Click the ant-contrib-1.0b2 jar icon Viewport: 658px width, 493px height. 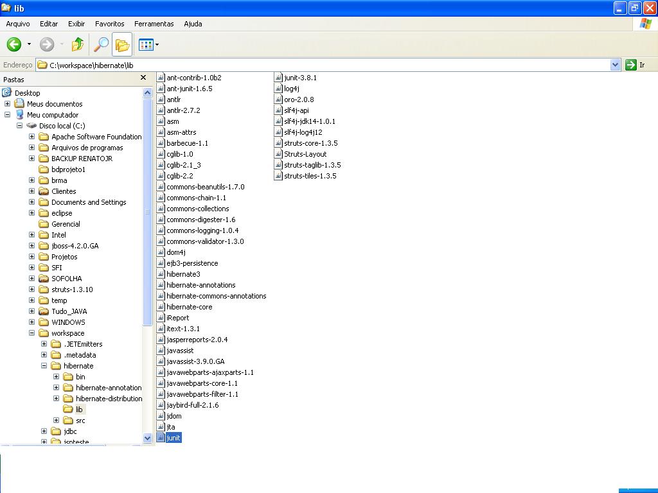pos(161,77)
